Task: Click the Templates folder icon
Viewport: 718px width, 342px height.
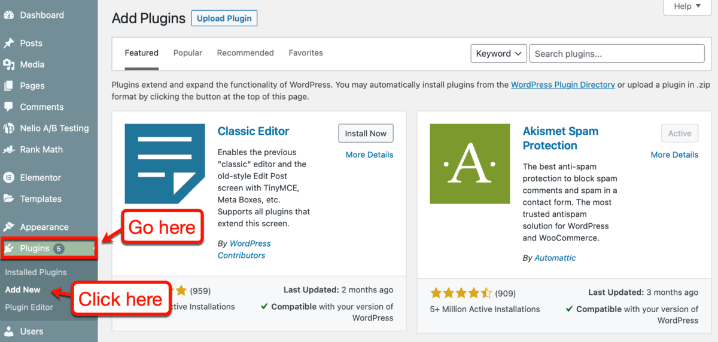Action: tap(8, 199)
